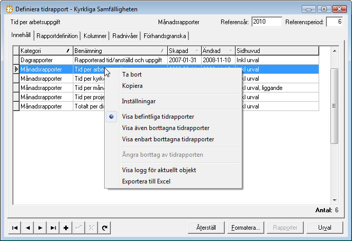Click row selector of Dagrapporter row
Image resolution: width=352 pixels, height=241 pixels.
coord(16,60)
